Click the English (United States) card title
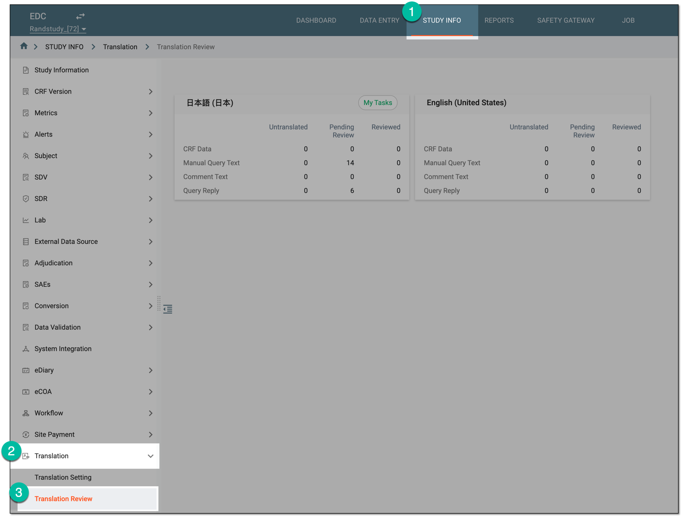This screenshot has width=681, height=516. 466,103
